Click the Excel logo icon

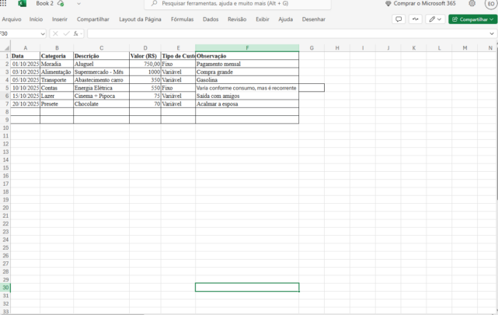pos(22,4)
